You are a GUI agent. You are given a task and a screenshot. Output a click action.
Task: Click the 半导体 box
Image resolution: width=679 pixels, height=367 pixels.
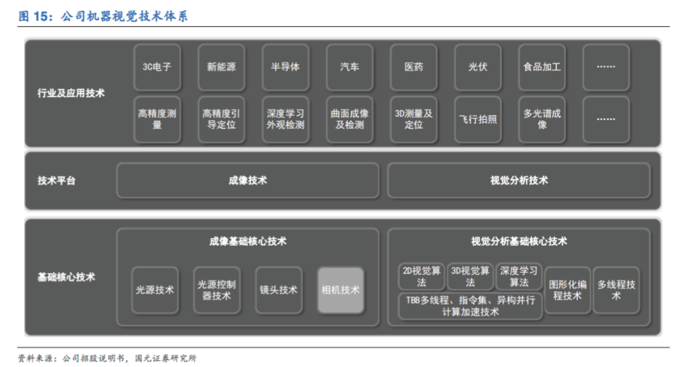285,67
